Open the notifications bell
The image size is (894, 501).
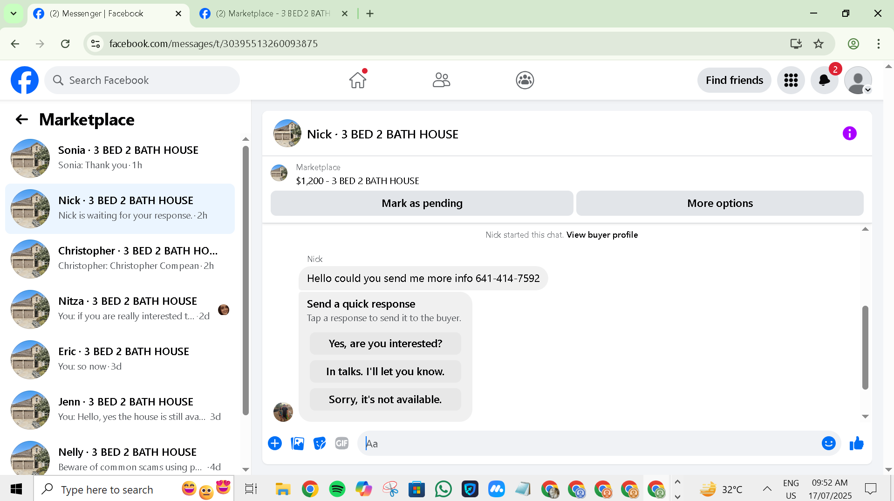[825, 80]
